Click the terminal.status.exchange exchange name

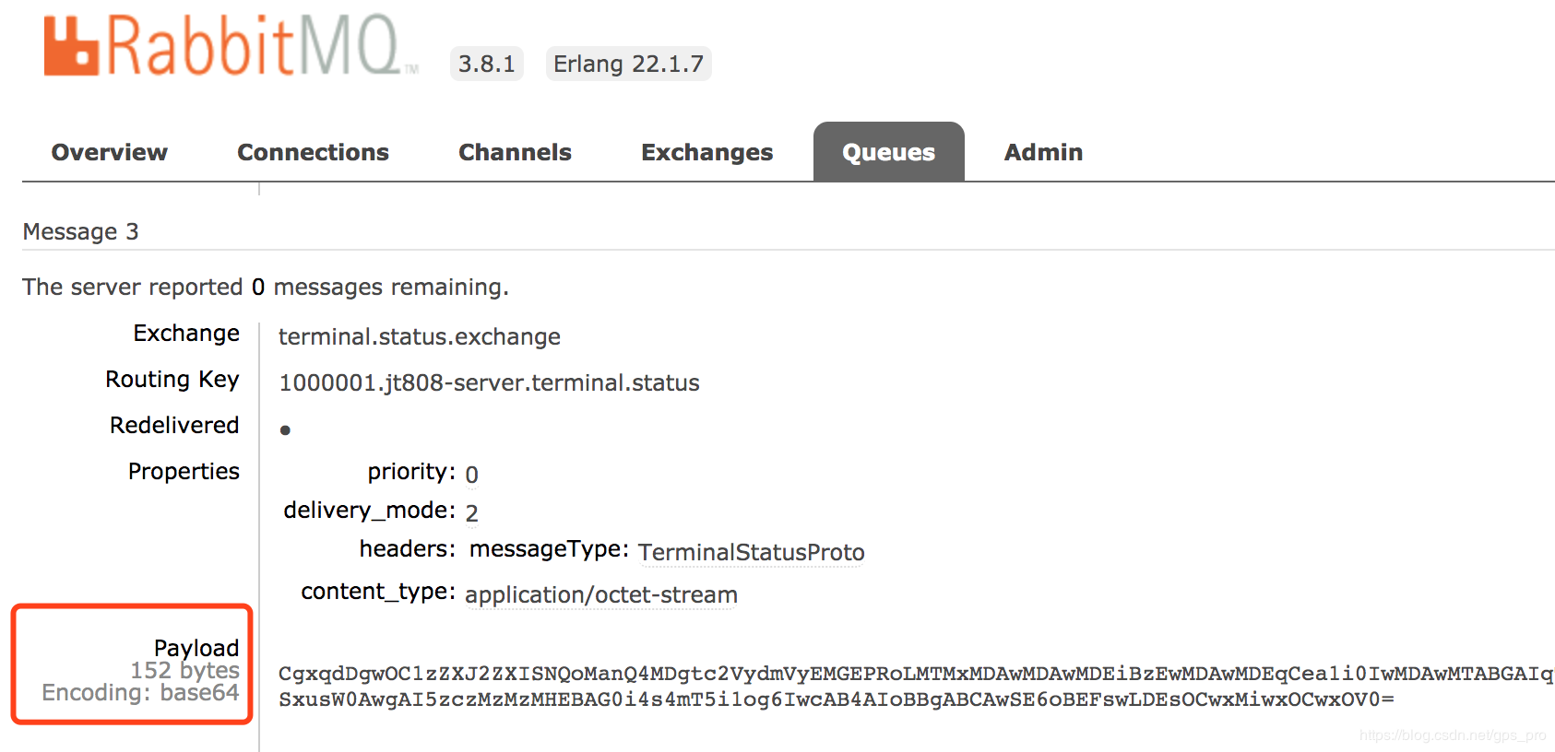pyautogui.click(x=419, y=336)
